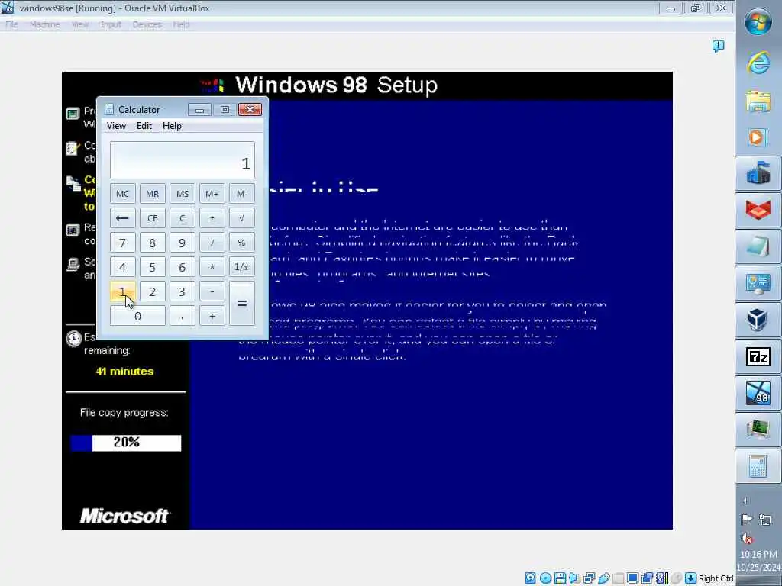Click the MR memory recall button
Image resolution: width=782 pixels, height=586 pixels.
[x=153, y=194]
